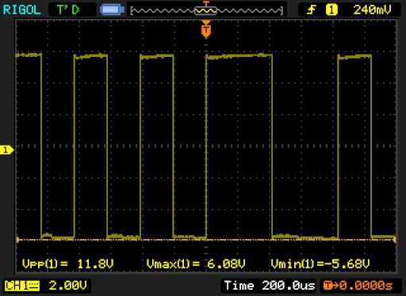Click the dotted orange trigger level line
Image resolution: width=406 pixels, height=296 pixels.
[206, 240]
